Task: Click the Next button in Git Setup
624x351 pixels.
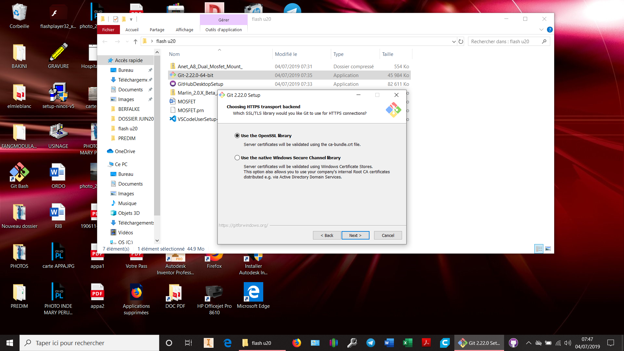Action: tap(355, 235)
